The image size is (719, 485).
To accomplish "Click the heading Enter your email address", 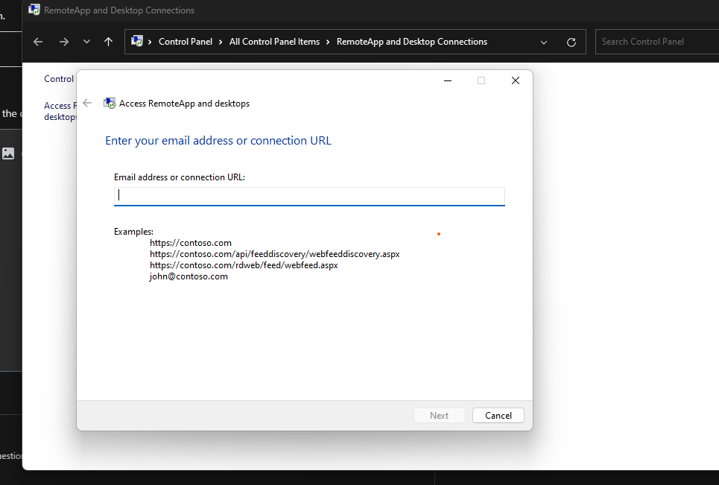I will 218,140.
